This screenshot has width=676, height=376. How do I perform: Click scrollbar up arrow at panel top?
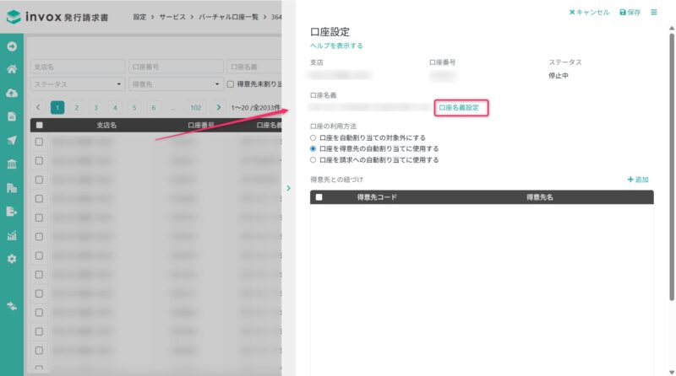coord(671,29)
